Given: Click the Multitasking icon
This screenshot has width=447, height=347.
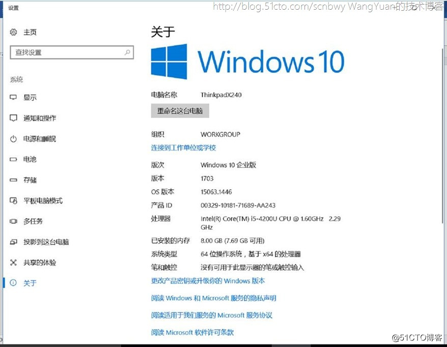Looking at the screenshot, I should click(x=13, y=221).
